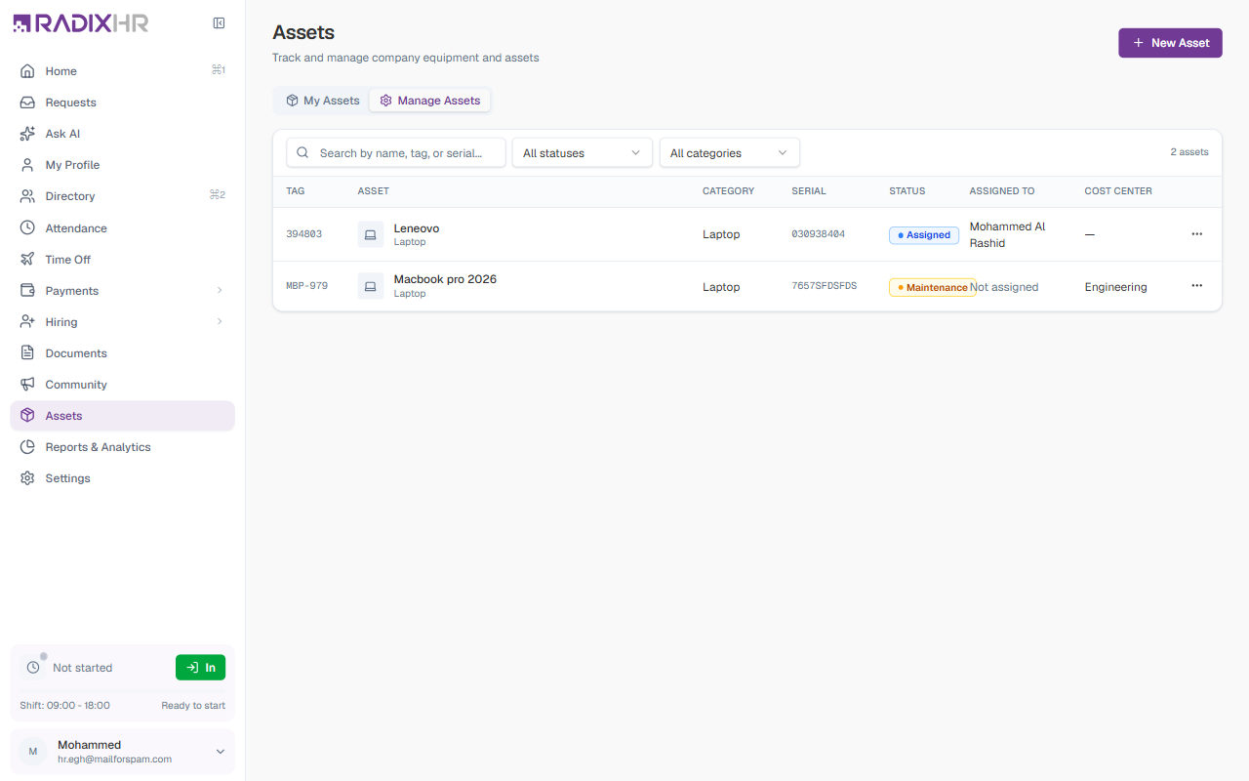Switch to the My Assets tab
The width and height of the screenshot is (1249, 781).
click(x=323, y=101)
